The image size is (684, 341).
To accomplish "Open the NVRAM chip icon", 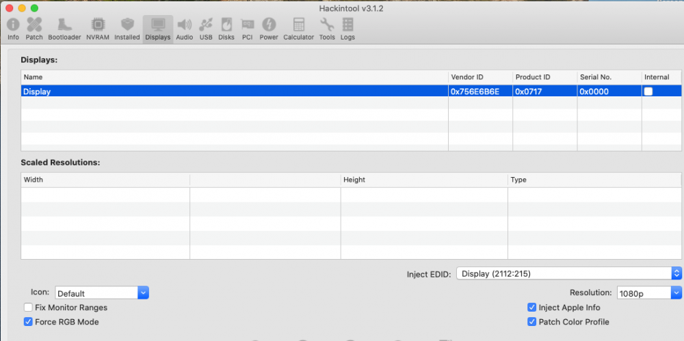I will [x=98, y=27].
